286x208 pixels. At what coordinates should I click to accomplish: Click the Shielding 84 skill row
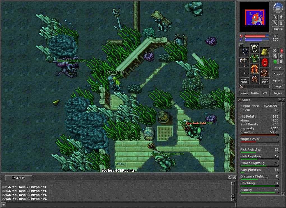coord(259,183)
